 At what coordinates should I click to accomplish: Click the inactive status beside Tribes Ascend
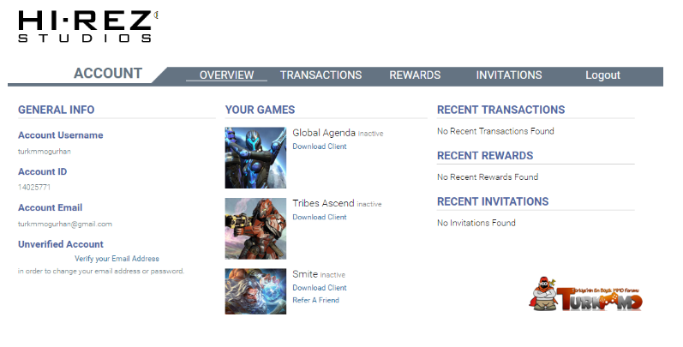coord(369,204)
